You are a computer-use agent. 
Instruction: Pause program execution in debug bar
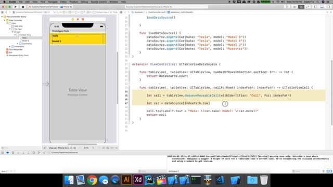pos(13,153)
